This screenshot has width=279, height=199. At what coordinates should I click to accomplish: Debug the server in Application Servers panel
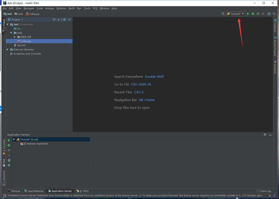pos(9,145)
